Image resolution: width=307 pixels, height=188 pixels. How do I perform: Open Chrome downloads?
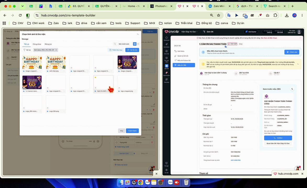(287, 15)
